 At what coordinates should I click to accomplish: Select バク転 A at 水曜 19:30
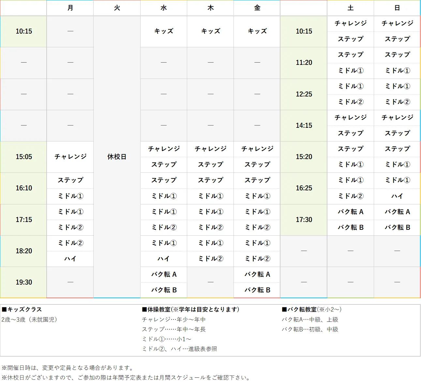(163, 274)
